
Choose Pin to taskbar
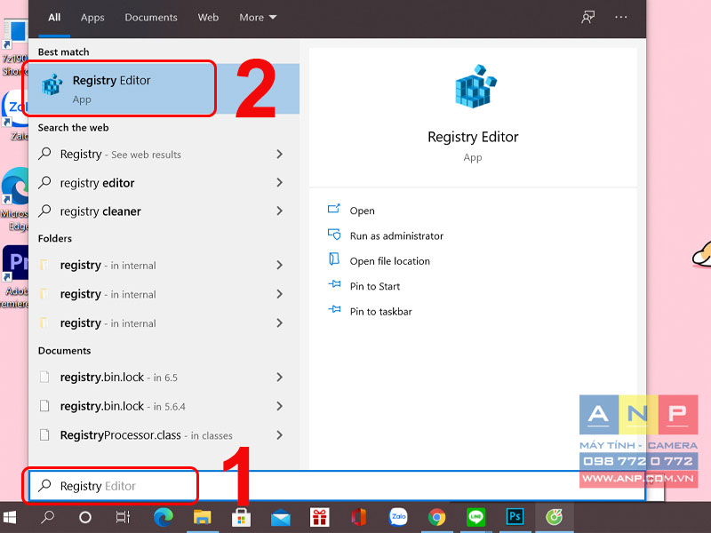pyautogui.click(x=381, y=312)
